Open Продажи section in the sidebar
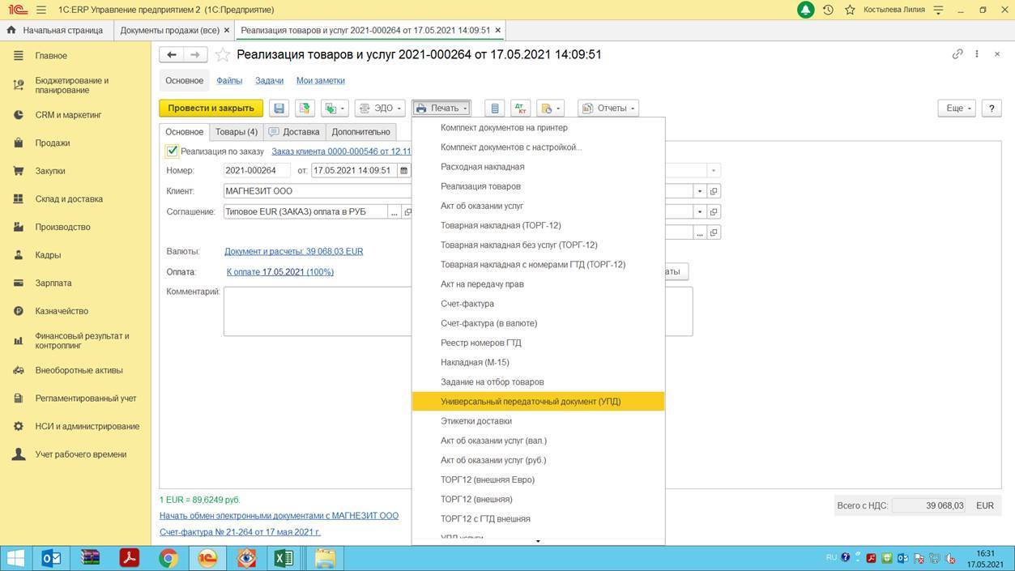 point(53,143)
